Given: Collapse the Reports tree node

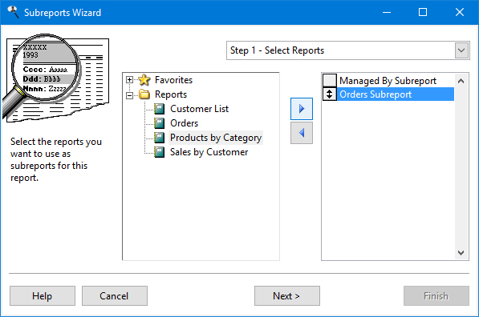Looking at the screenshot, I should tap(129, 96).
